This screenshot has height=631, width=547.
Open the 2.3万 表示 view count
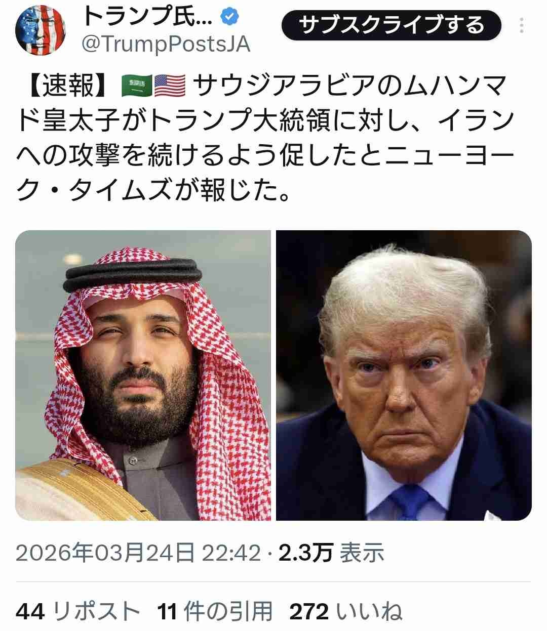tap(331, 553)
